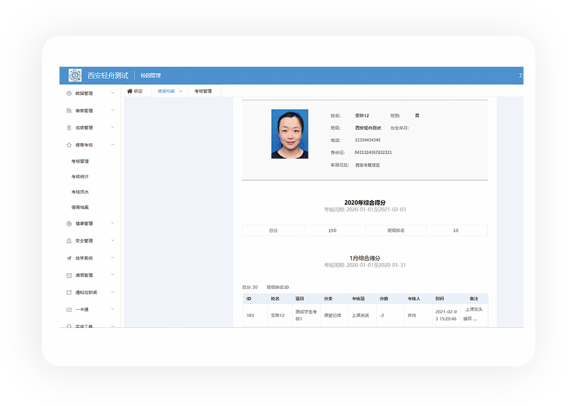Click the name 安琳12 in the profile

pyautogui.click(x=362, y=116)
